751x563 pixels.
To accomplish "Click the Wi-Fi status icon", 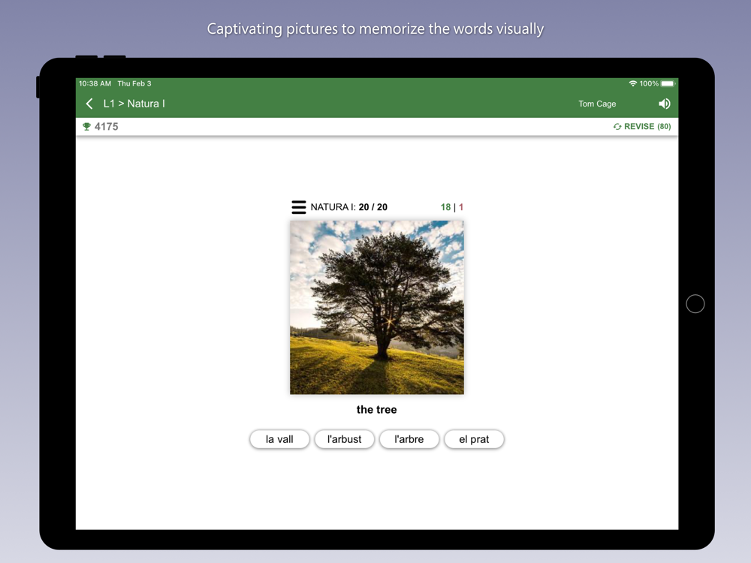I will click(x=632, y=83).
